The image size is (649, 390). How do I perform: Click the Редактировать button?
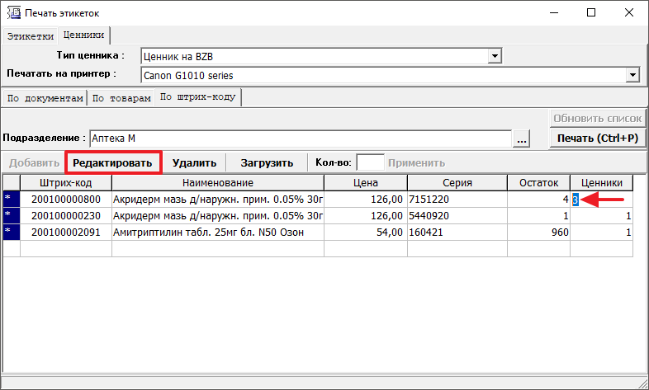(x=112, y=163)
